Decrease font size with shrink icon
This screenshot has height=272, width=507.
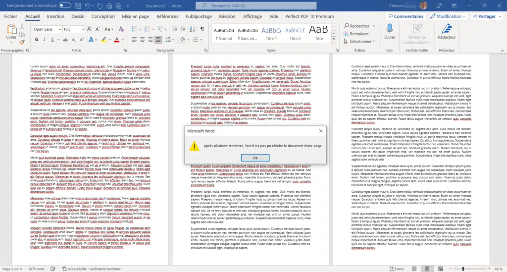click(x=98, y=29)
